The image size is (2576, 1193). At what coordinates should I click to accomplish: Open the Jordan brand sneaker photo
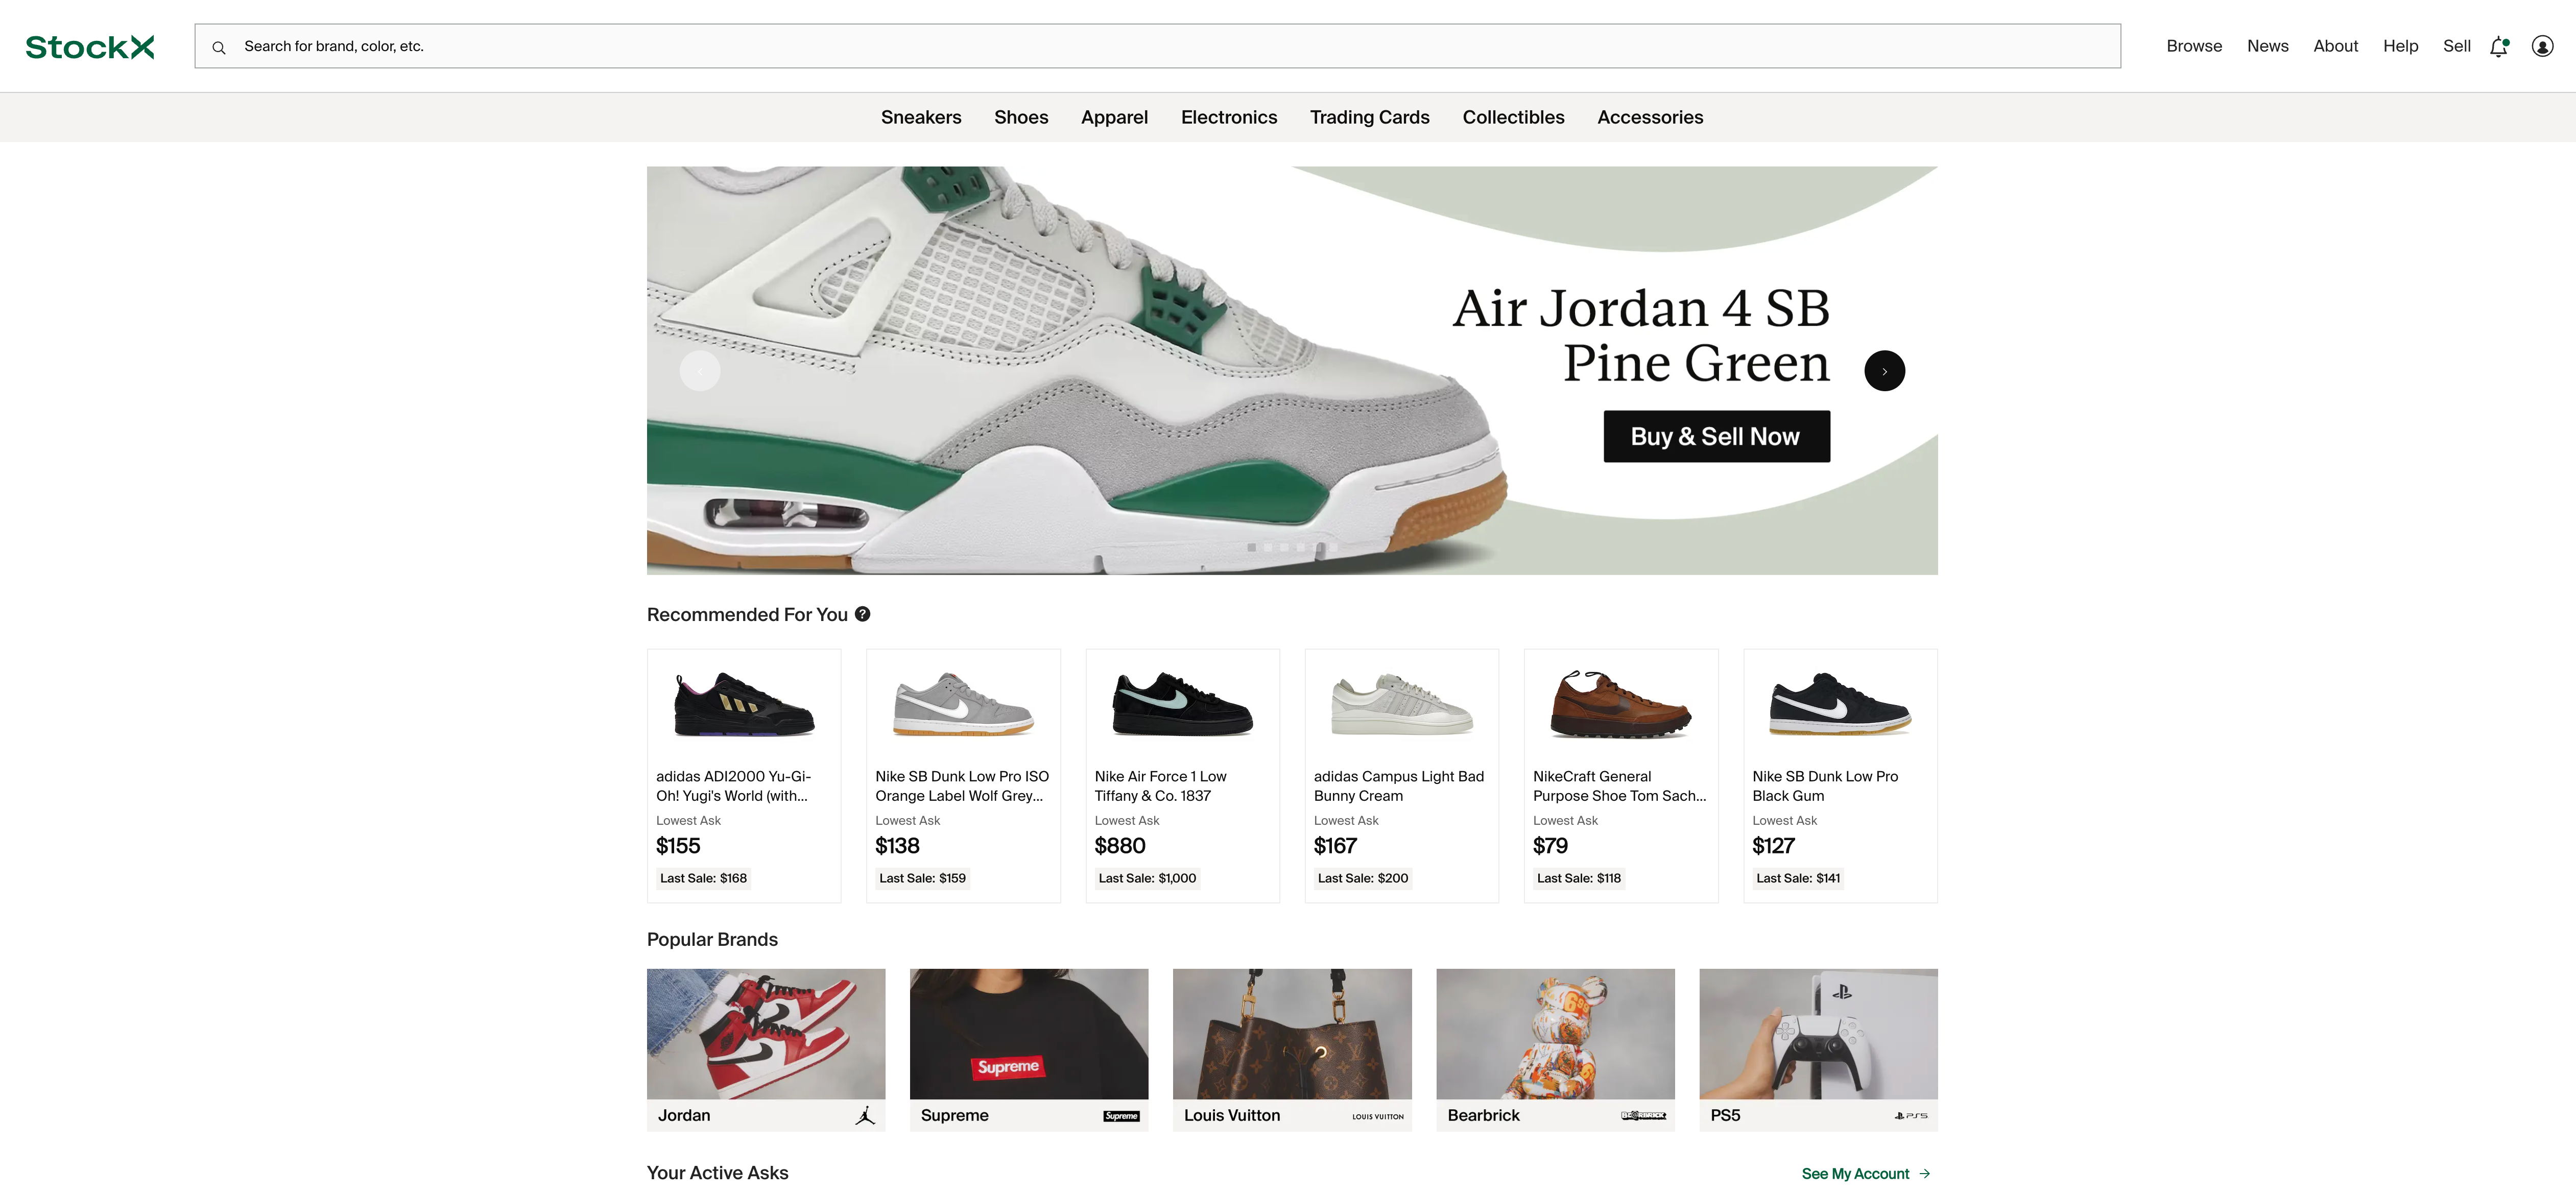[766, 1033]
